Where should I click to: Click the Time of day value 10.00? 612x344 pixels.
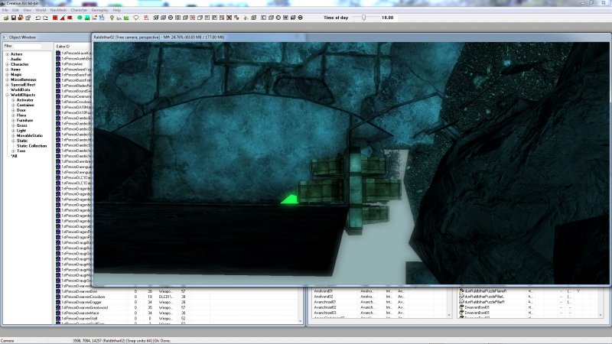tap(387, 18)
